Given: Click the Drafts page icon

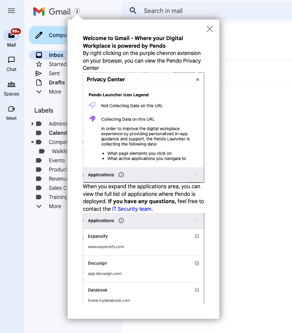Looking at the screenshot, I should 39,82.
